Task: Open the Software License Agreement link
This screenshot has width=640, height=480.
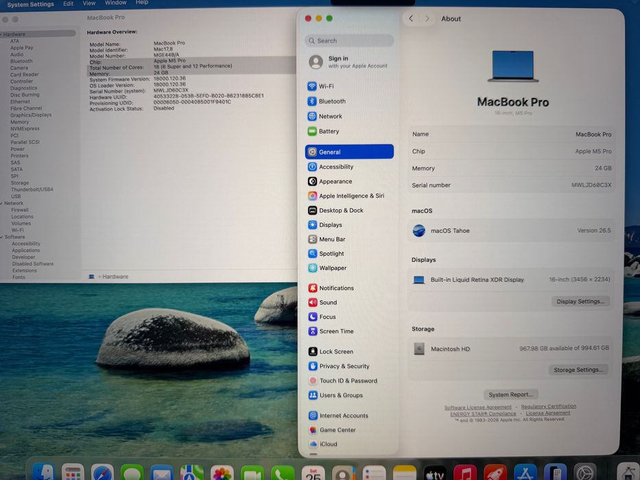Action: tap(477, 407)
